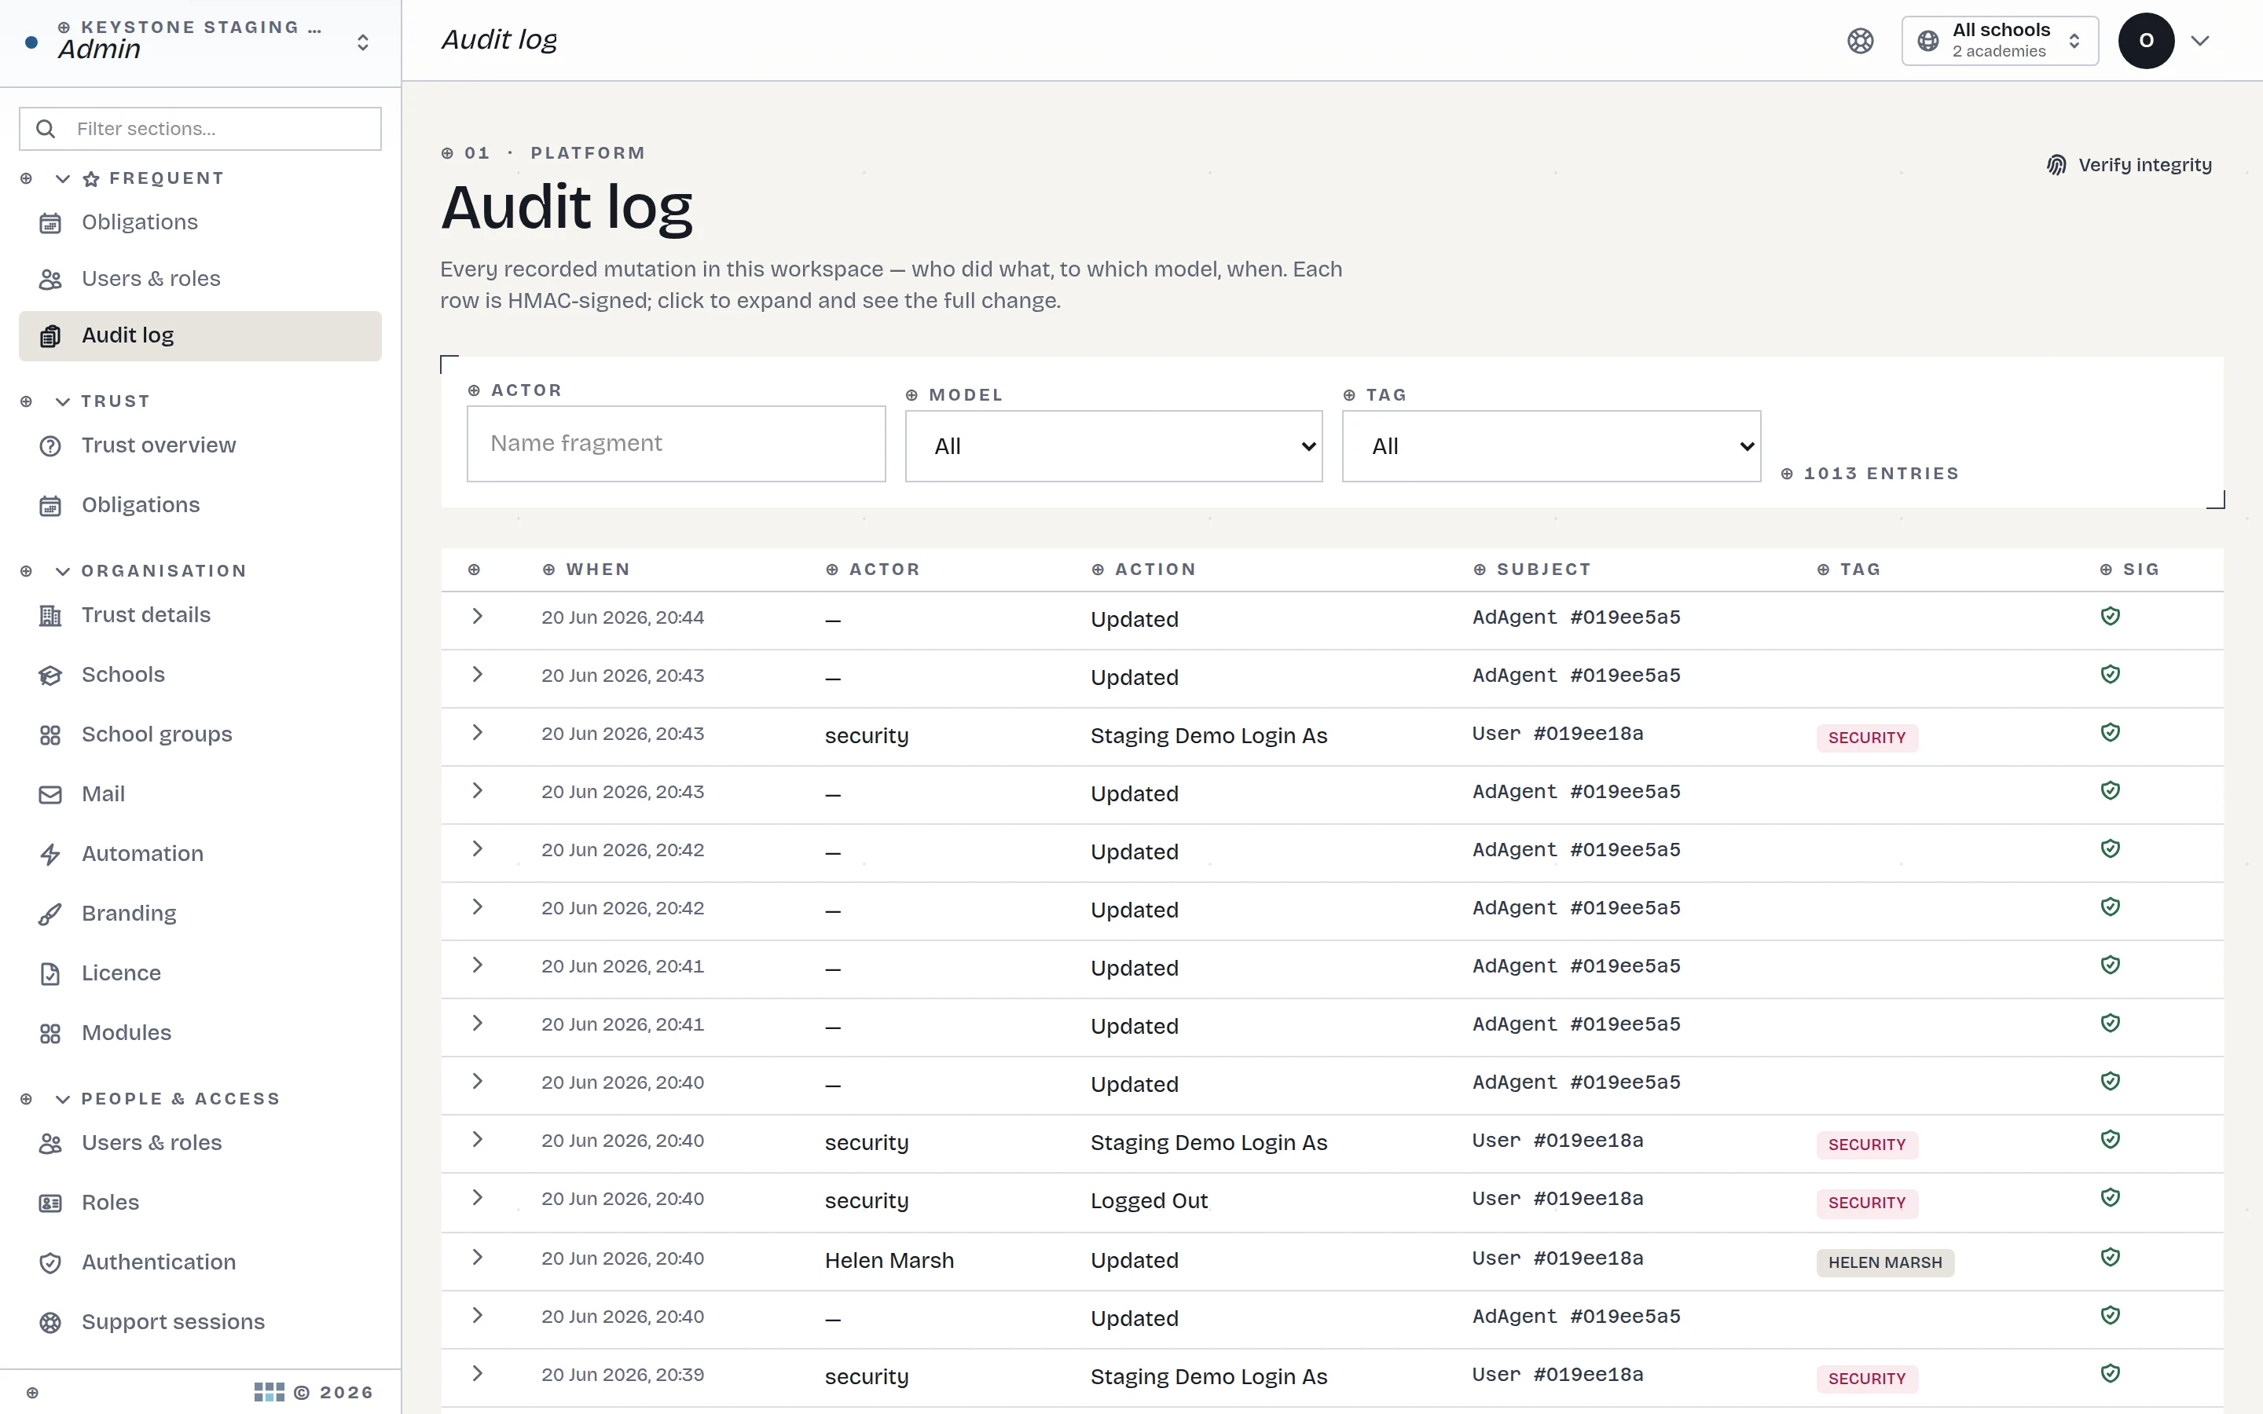2263x1414 pixels.
Task: Click the ACTOR column header in the table
Action: pos(874,570)
